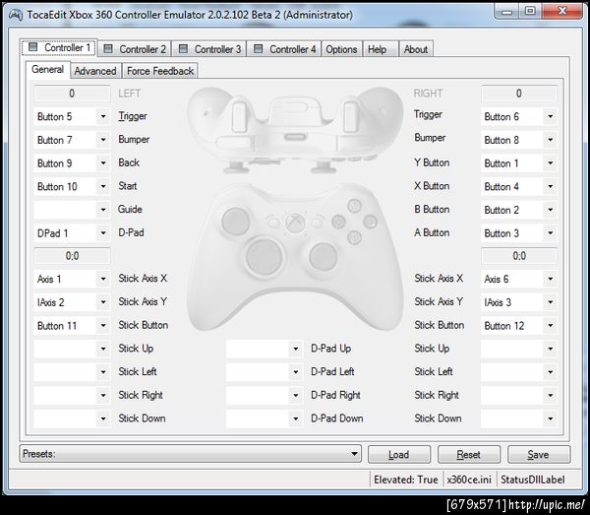The image size is (590, 515).
Task: Click the right stick position field showing 0:0
Action: click(519, 256)
